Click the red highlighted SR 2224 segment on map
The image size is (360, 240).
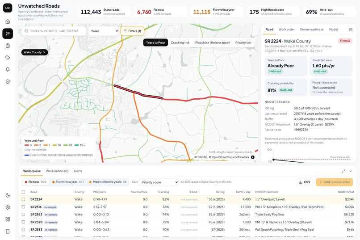pos(138,93)
